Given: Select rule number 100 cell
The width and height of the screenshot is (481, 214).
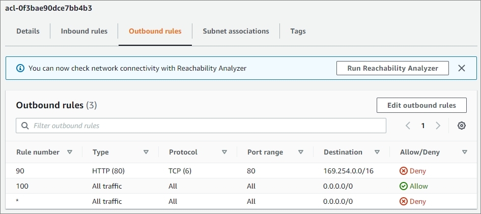Looking at the screenshot, I should pos(22,186).
